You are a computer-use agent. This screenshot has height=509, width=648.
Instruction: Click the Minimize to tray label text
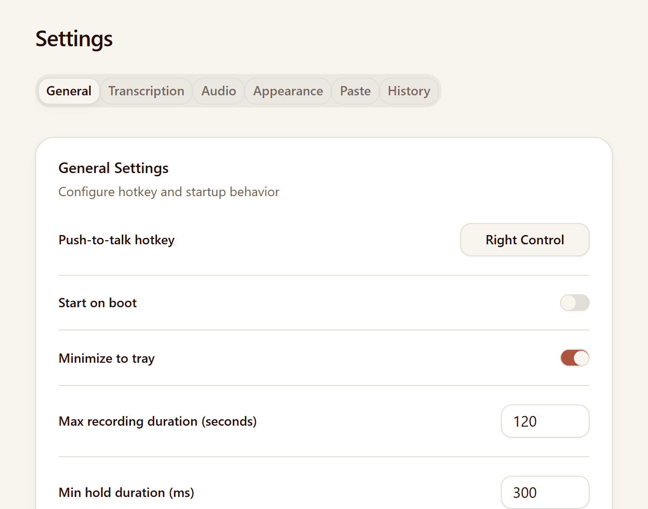[x=106, y=359]
